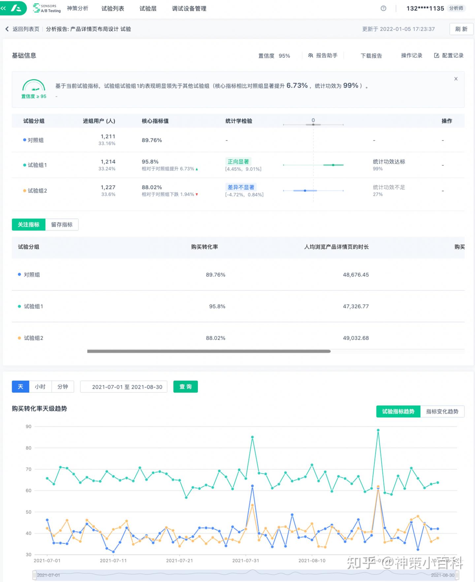Click the confidence gauge icon
The width and height of the screenshot is (475, 582).
[x=34, y=85]
